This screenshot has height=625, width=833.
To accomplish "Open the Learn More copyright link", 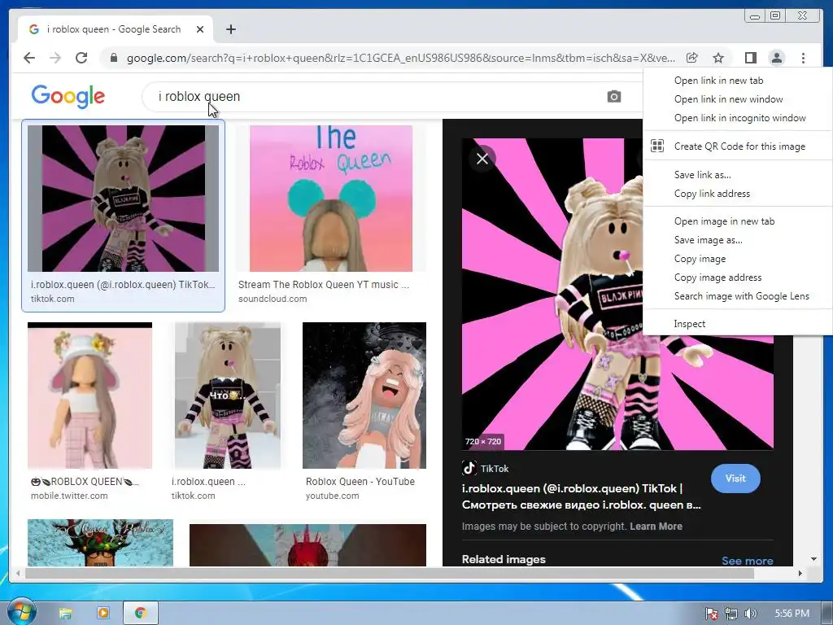I will point(656,527).
